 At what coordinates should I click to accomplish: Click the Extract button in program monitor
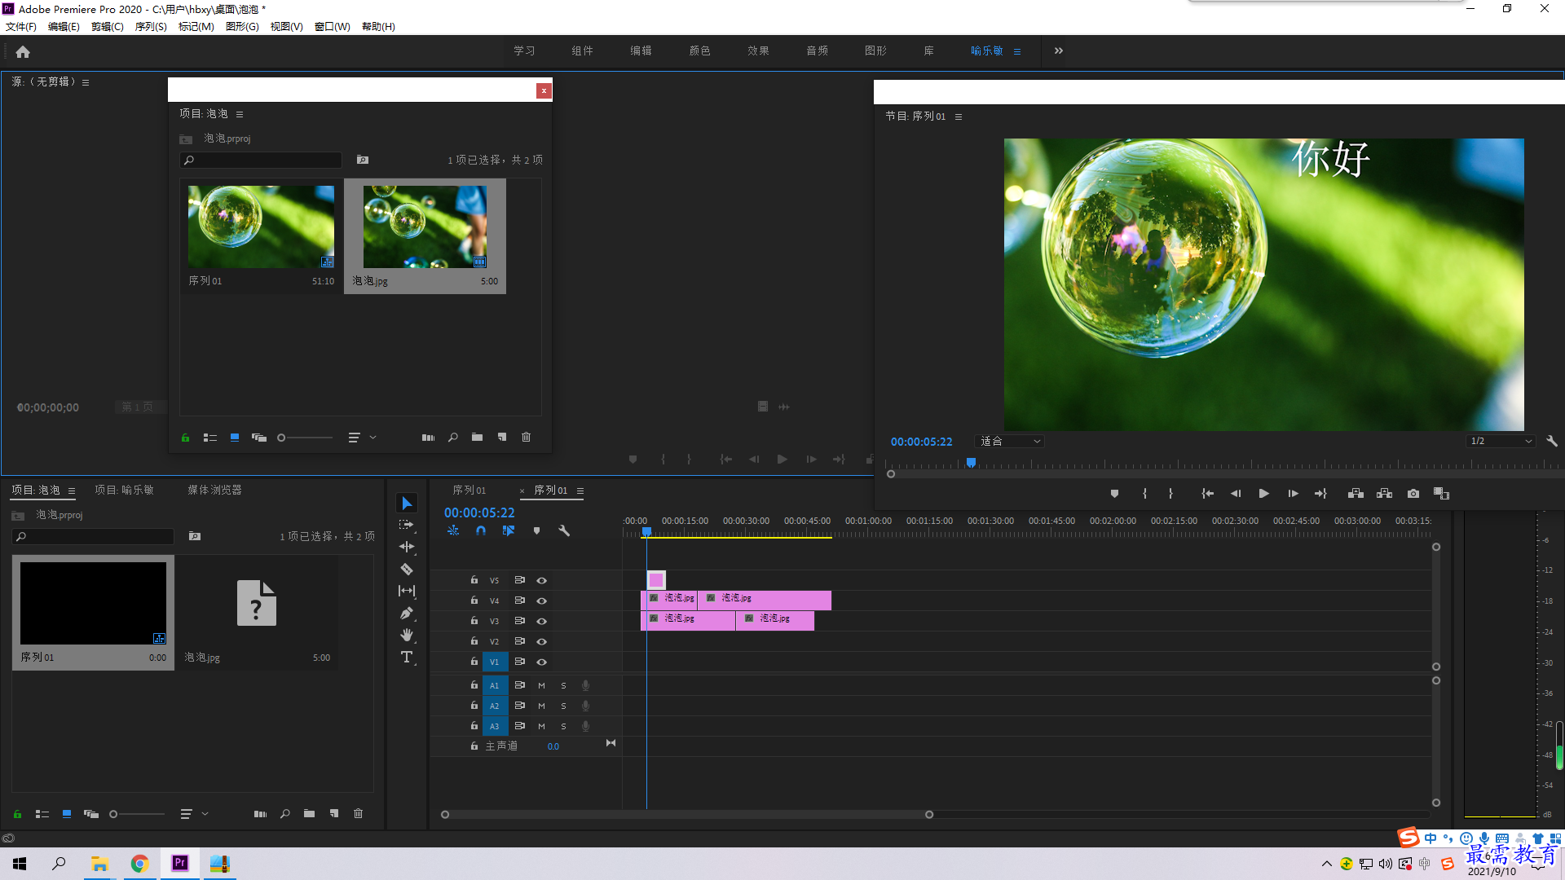[1384, 494]
